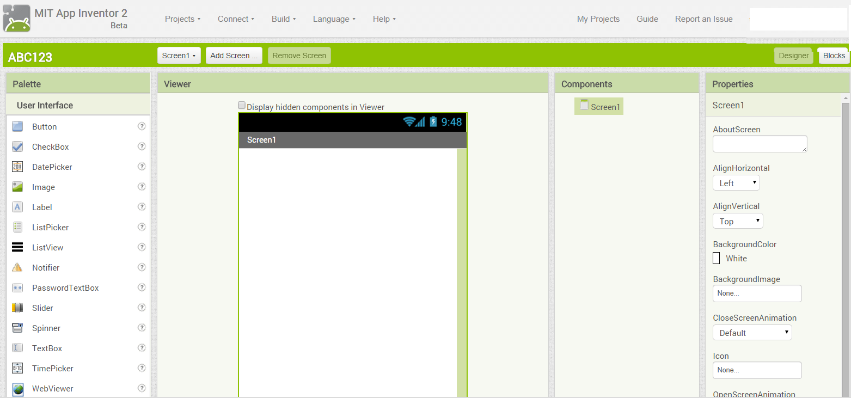The image size is (851, 398).
Task: Open help for the TimePicker component
Action: point(142,368)
